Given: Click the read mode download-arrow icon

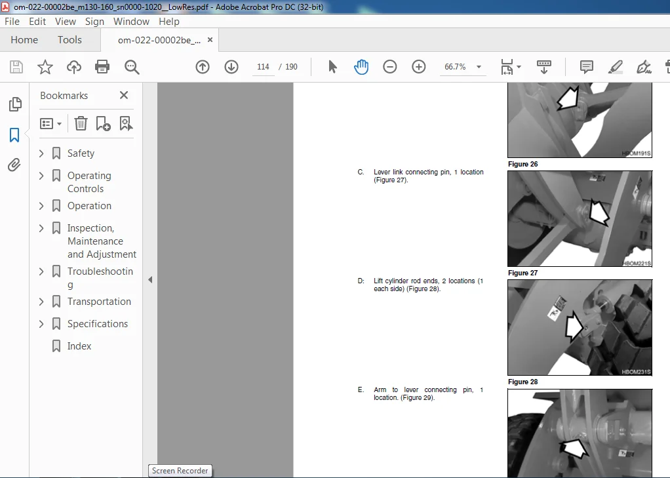Looking at the screenshot, I should [x=544, y=67].
